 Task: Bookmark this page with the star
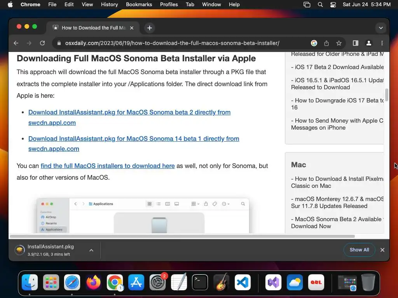[339, 43]
